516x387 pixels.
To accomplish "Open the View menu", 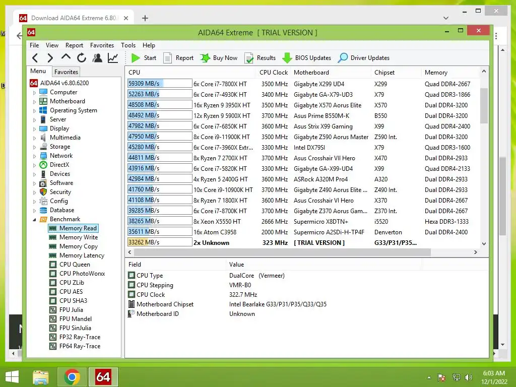I will (52, 45).
